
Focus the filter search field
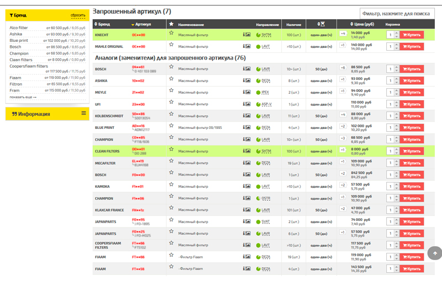click(397, 13)
